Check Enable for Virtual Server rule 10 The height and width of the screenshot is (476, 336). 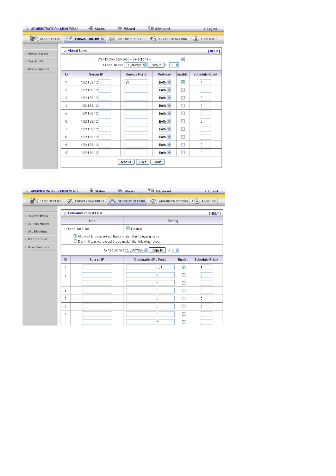183,153
